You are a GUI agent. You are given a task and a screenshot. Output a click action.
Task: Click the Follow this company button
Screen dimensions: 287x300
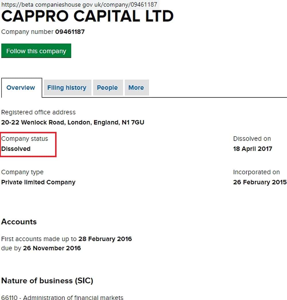[x=36, y=51]
